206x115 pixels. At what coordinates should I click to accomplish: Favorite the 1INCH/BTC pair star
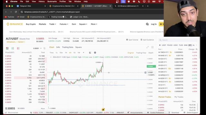click(159, 52)
